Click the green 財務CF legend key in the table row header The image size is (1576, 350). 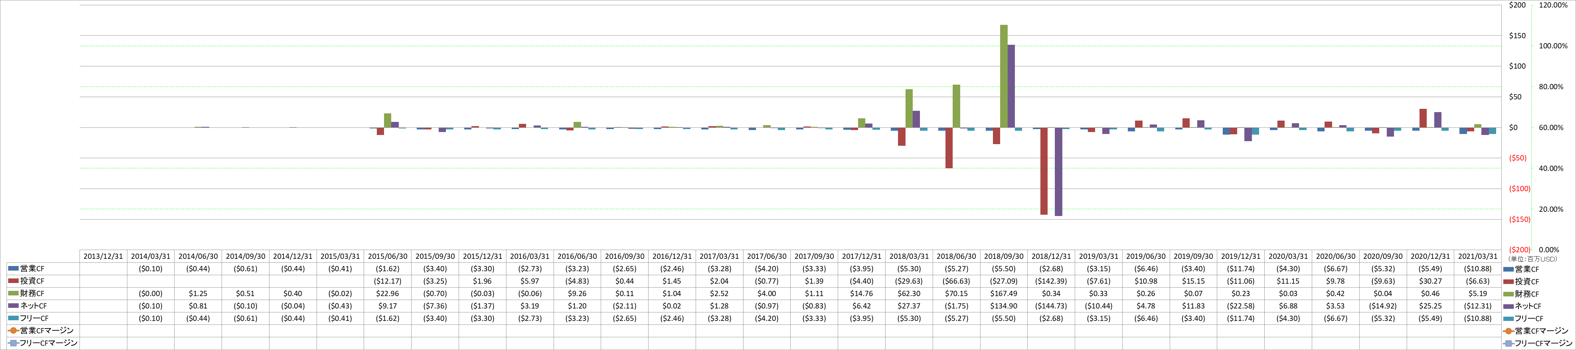point(13,294)
